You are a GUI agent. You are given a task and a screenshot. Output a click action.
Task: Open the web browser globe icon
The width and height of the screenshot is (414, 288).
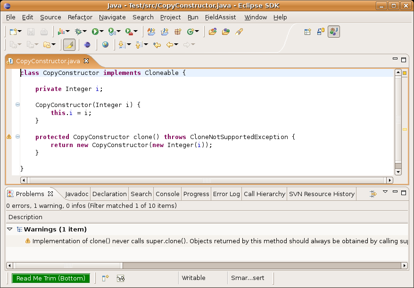[105, 45]
